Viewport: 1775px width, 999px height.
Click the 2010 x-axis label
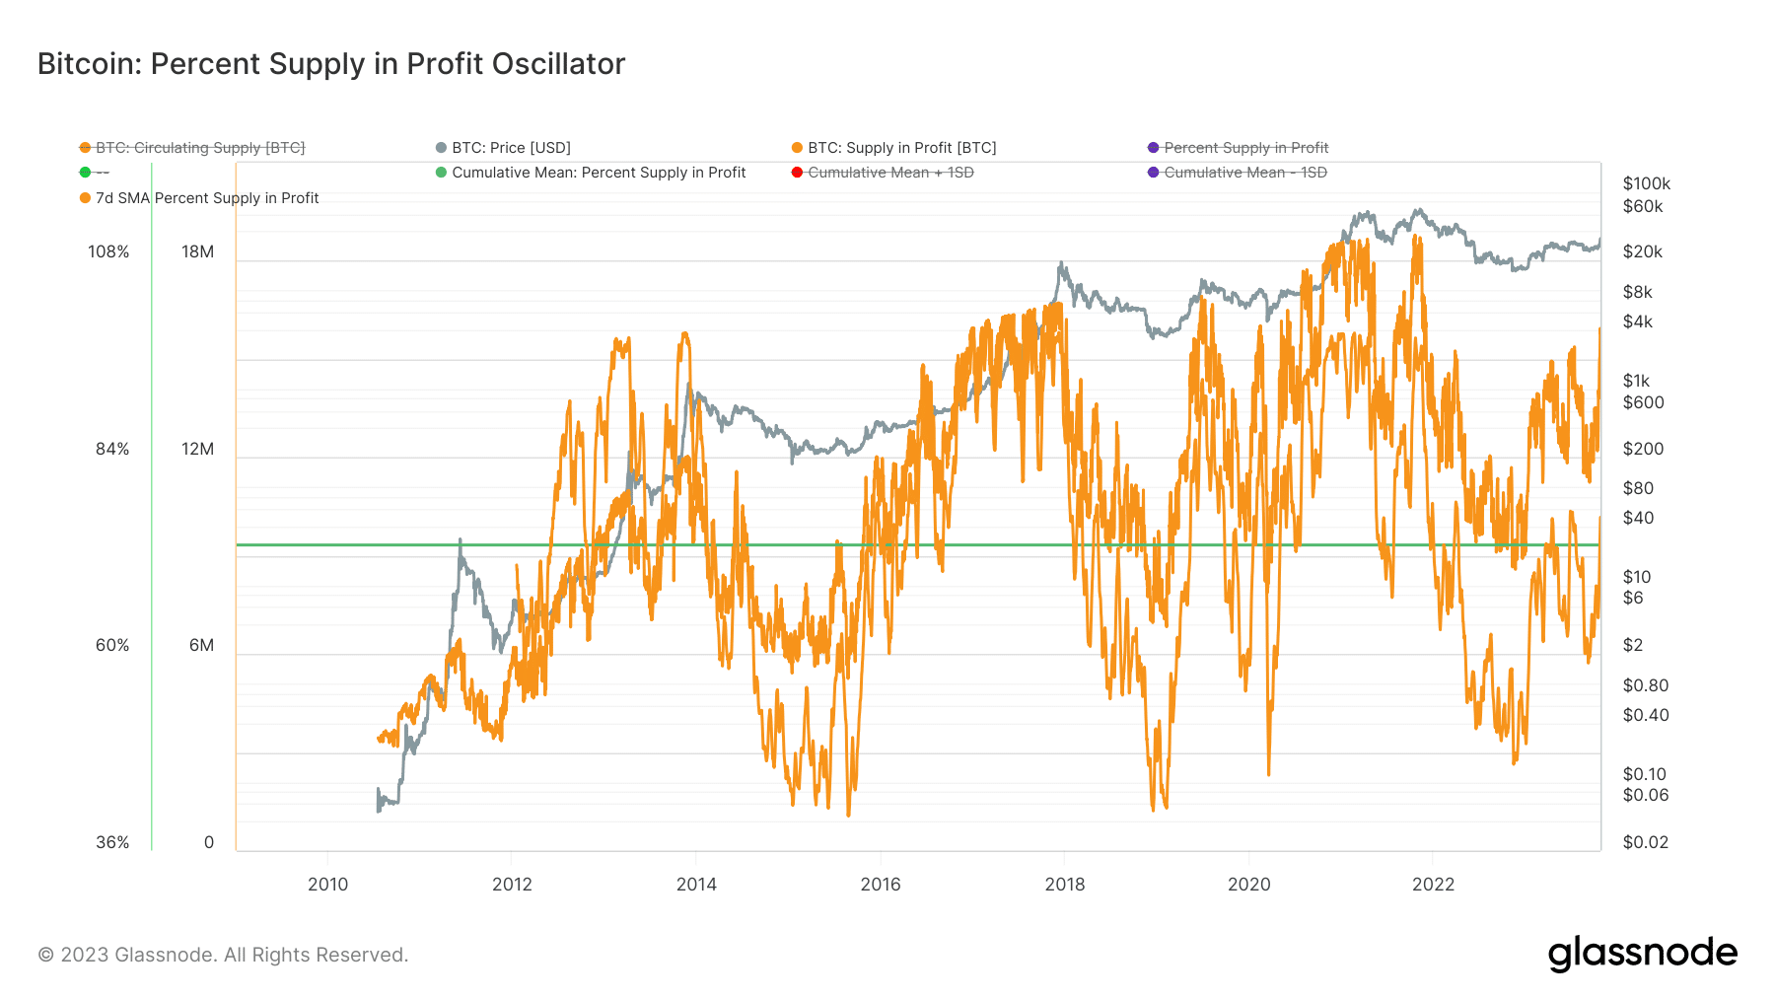click(x=327, y=885)
